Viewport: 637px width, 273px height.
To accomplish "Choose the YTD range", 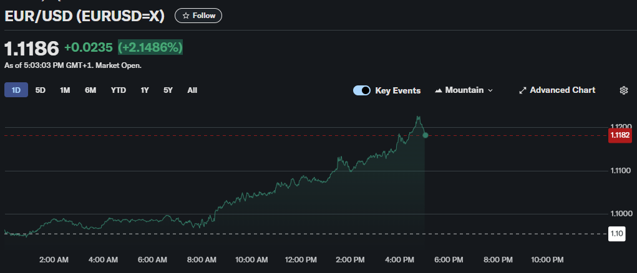I will coord(118,90).
